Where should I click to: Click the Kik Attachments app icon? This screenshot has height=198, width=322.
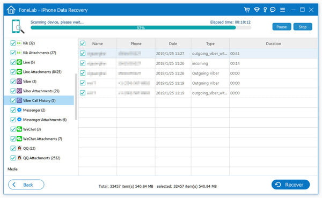19,53
